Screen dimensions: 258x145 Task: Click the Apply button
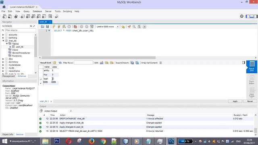tap(235, 101)
